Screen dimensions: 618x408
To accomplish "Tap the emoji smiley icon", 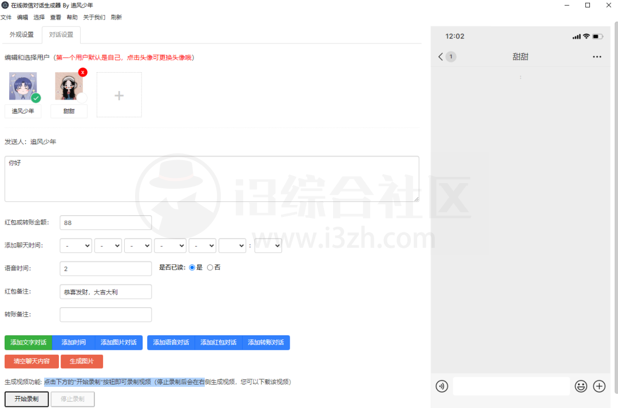I will [x=581, y=386].
